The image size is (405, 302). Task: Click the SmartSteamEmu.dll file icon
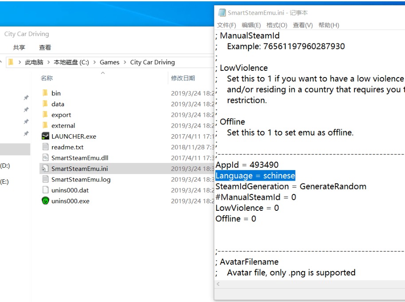pos(45,158)
